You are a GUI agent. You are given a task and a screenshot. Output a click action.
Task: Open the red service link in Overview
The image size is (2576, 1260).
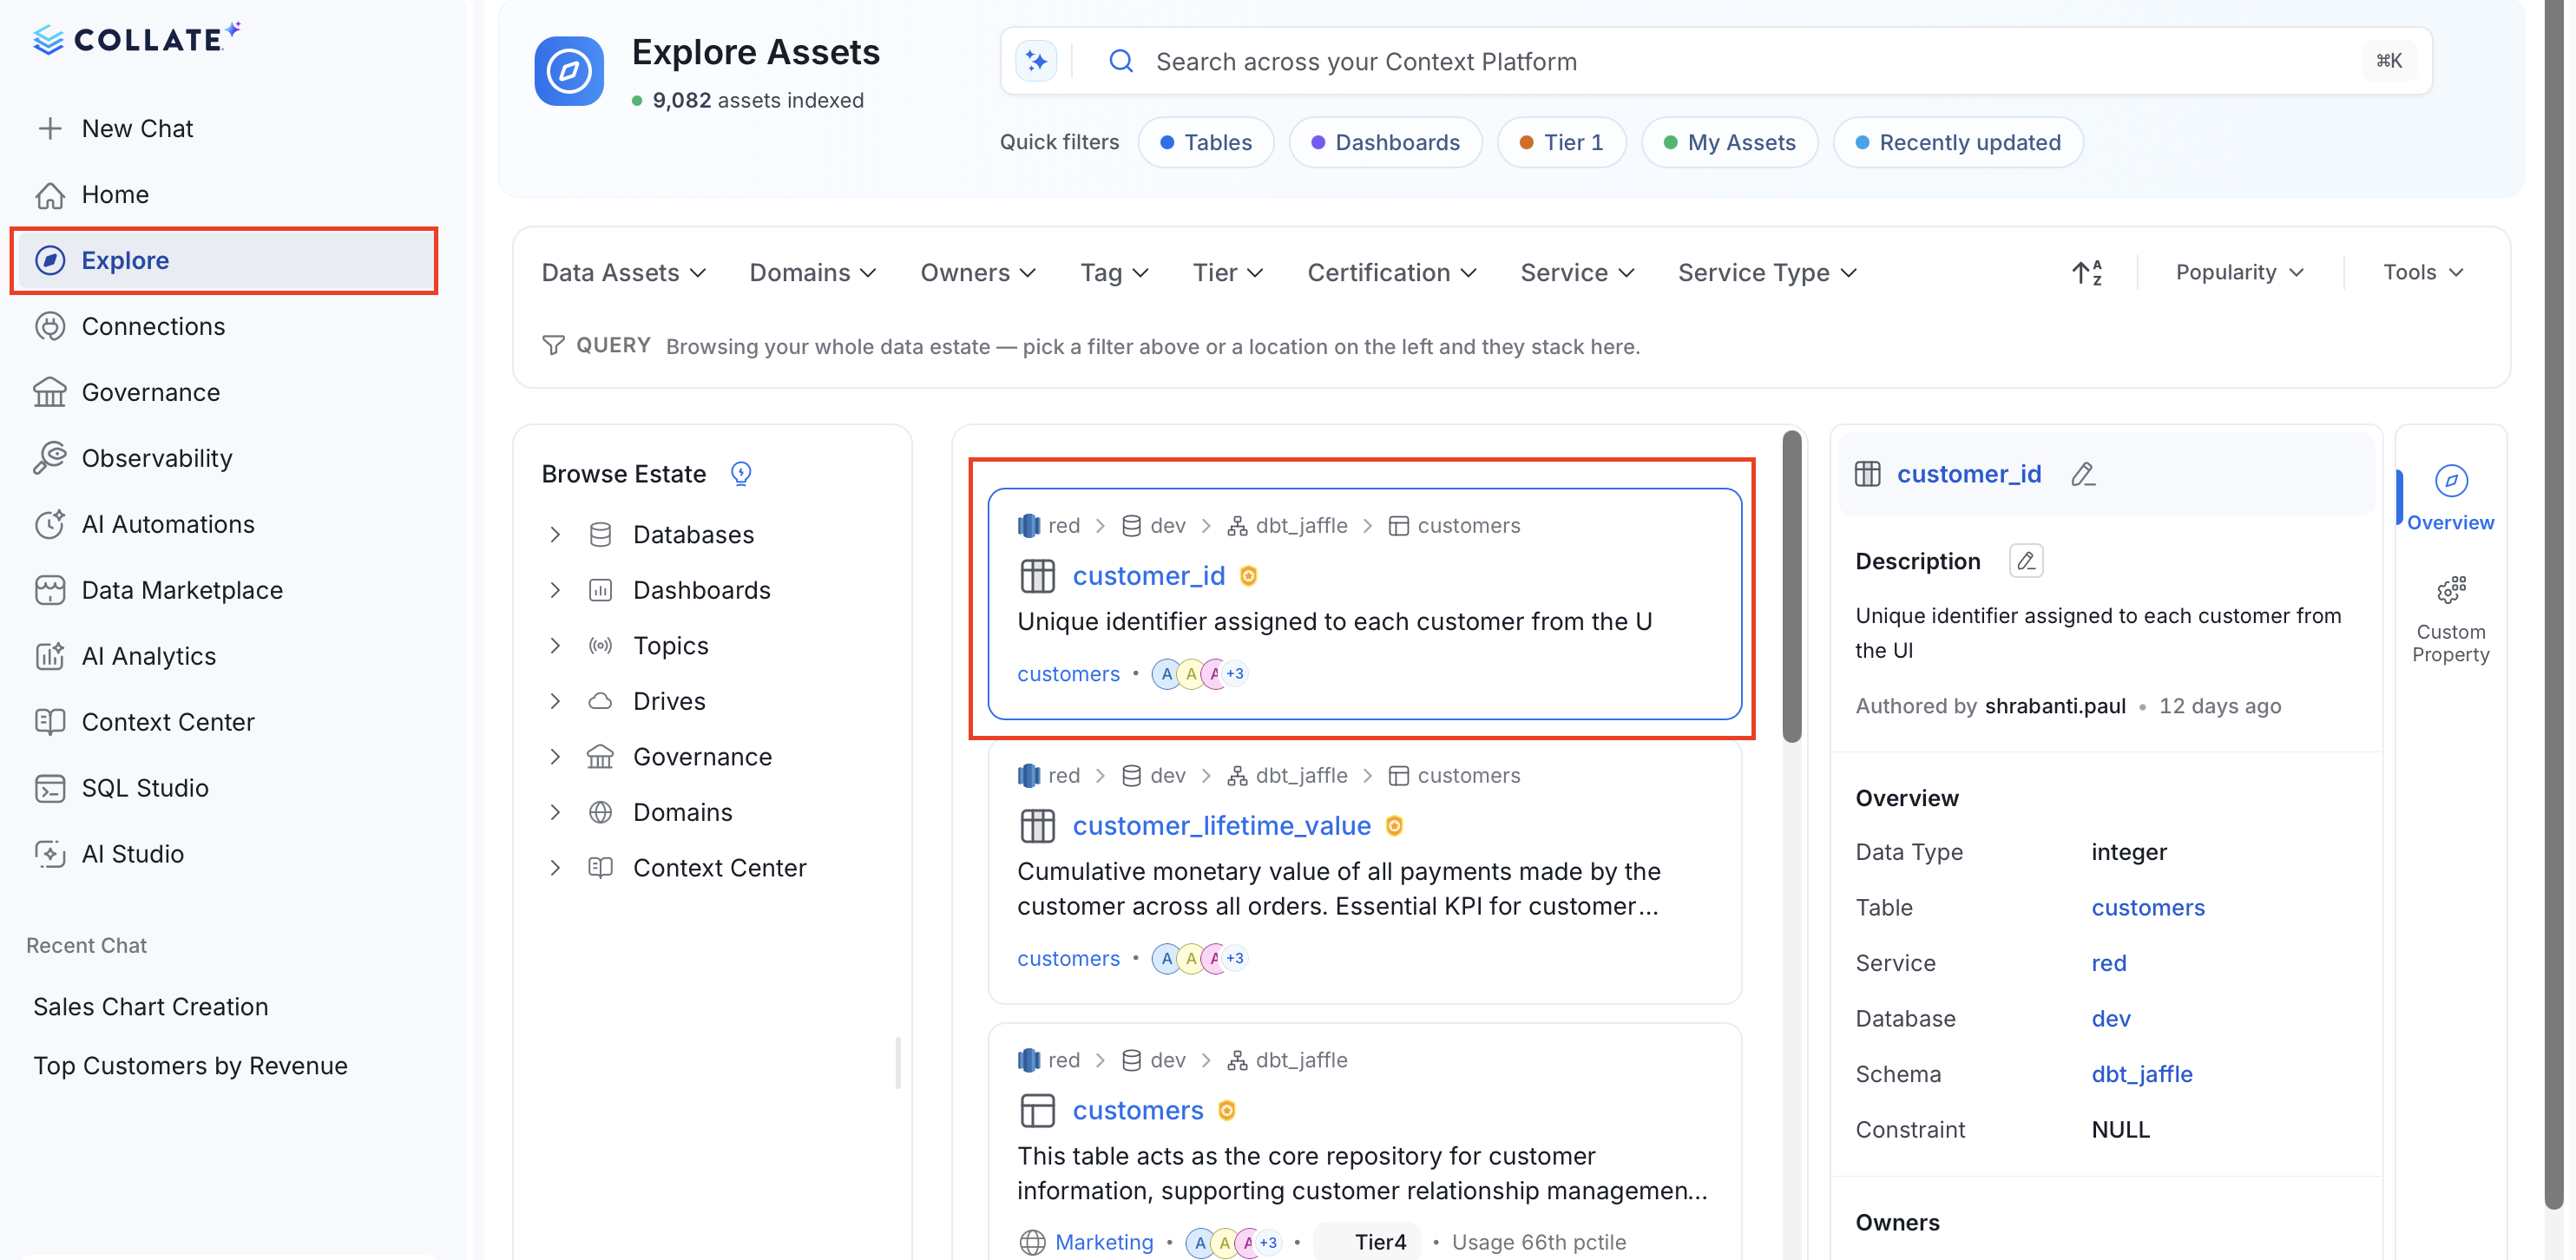tap(2108, 963)
